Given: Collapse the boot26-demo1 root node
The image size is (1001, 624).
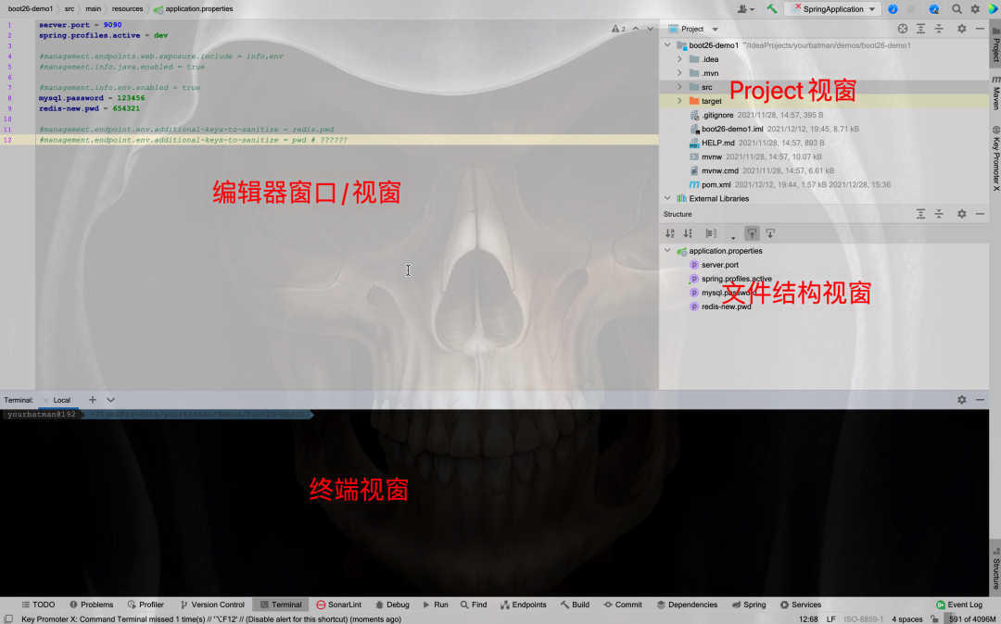Looking at the screenshot, I should pos(667,45).
